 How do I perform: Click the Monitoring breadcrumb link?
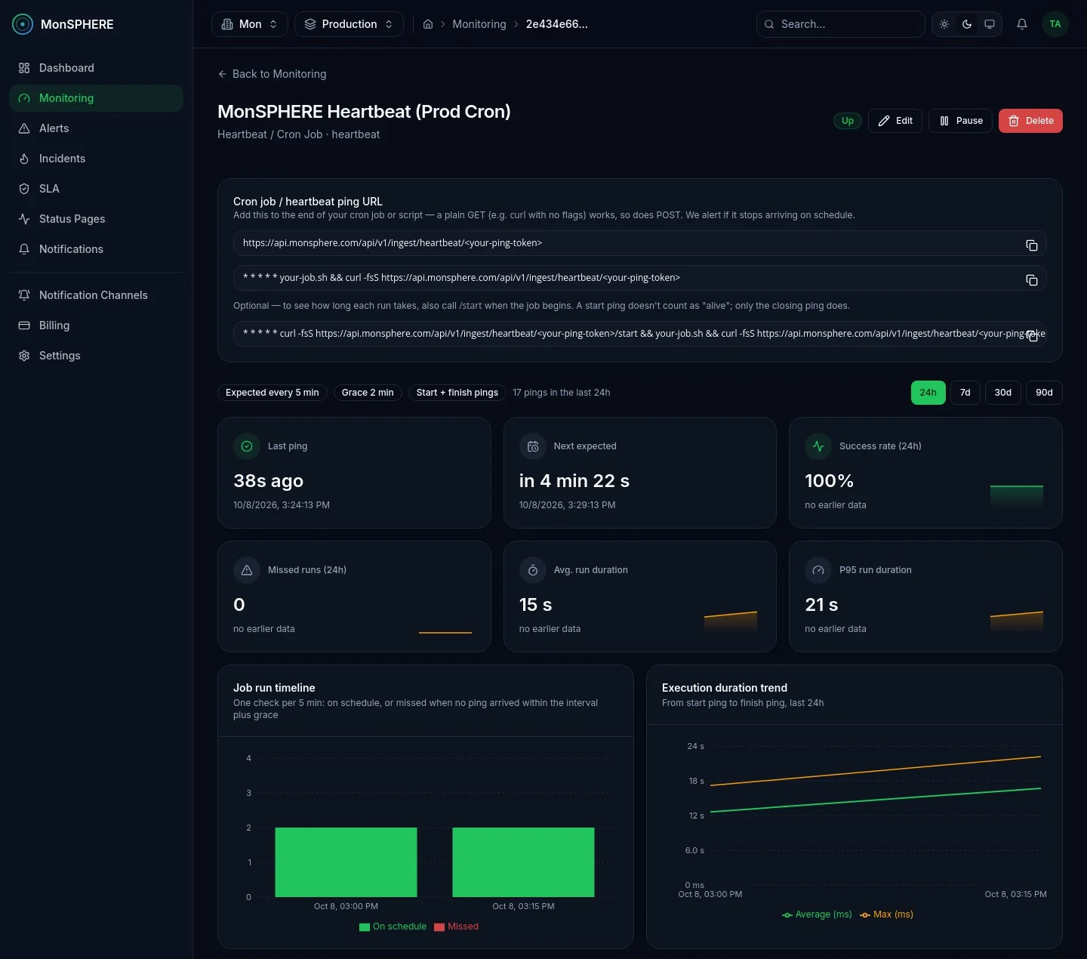click(479, 24)
